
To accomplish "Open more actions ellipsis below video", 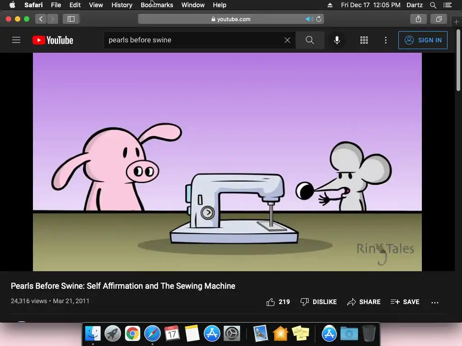I will (x=435, y=302).
